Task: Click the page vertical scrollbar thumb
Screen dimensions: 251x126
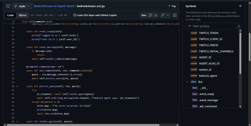Action: pos(249,47)
